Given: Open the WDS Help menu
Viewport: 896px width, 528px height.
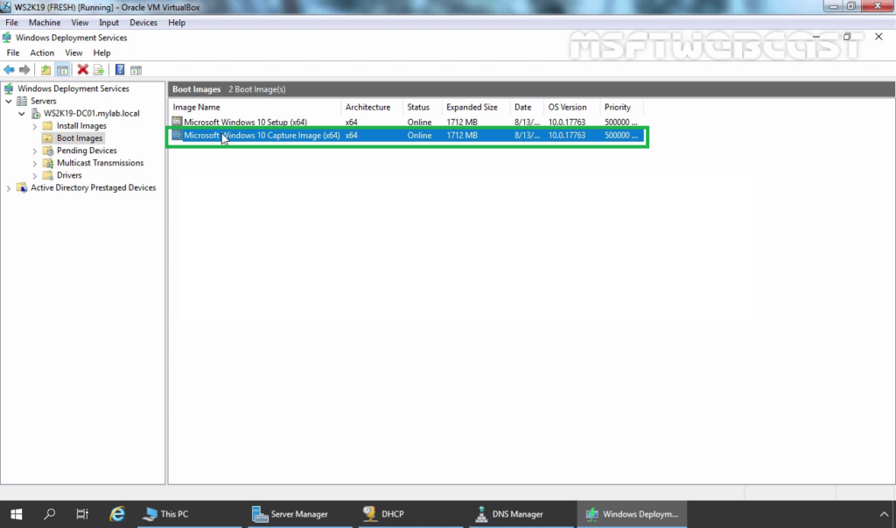Looking at the screenshot, I should (101, 53).
